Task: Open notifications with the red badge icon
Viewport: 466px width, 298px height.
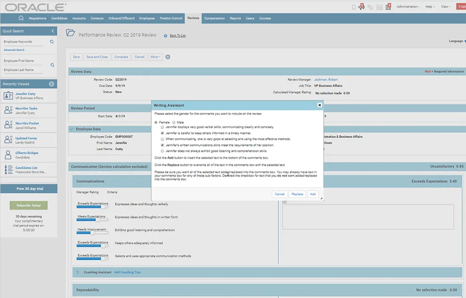Action: tap(361, 6)
